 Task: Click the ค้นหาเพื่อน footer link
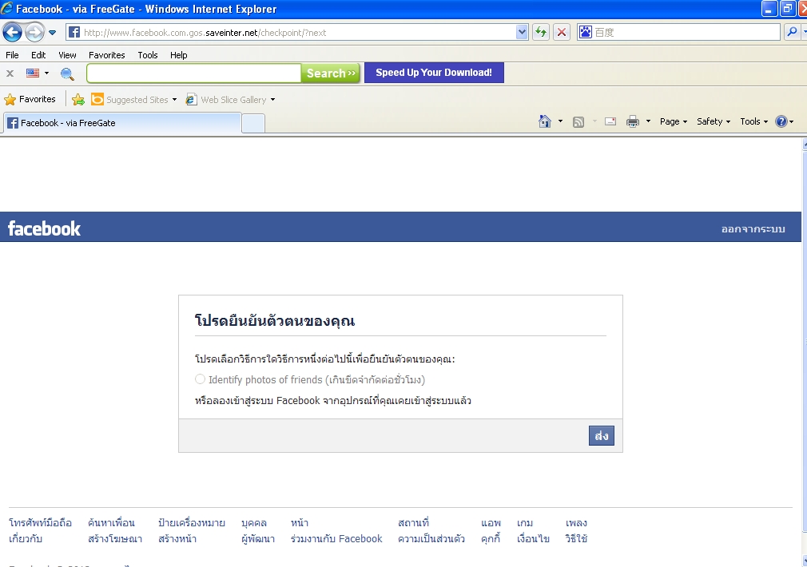[x=111, y=523]
